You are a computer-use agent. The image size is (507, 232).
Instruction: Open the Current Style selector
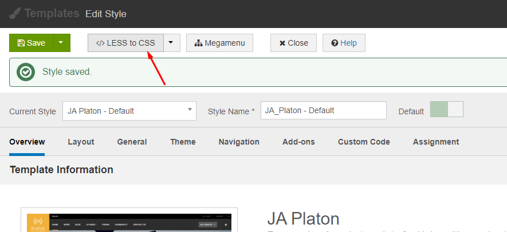pyautogui.click(x=129, y=111)
